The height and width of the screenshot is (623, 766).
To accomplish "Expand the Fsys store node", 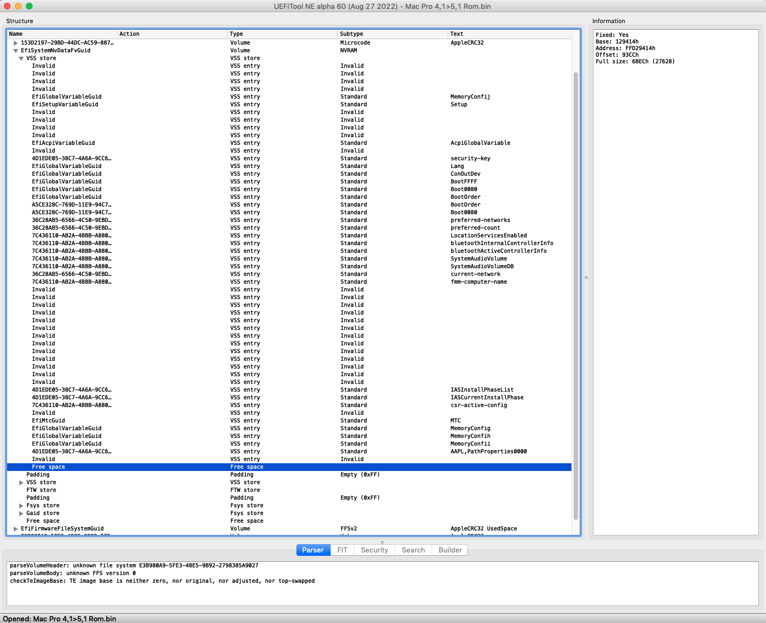I will [x=21, y=506].
